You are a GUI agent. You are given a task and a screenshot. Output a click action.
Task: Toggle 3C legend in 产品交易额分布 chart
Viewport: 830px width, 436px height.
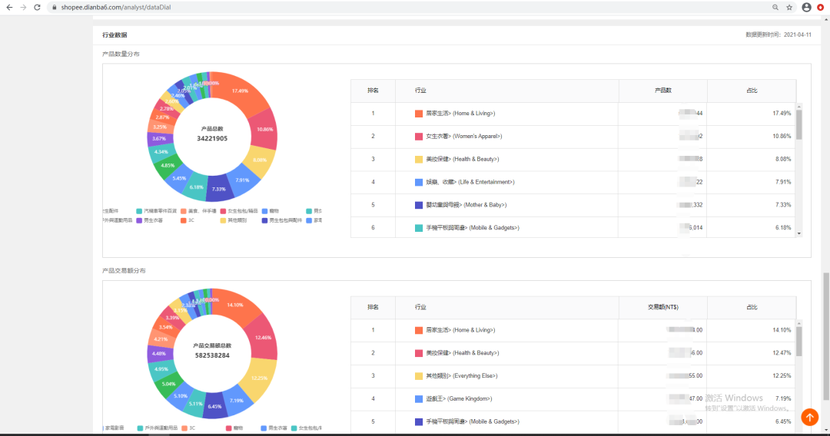[188, 428]
